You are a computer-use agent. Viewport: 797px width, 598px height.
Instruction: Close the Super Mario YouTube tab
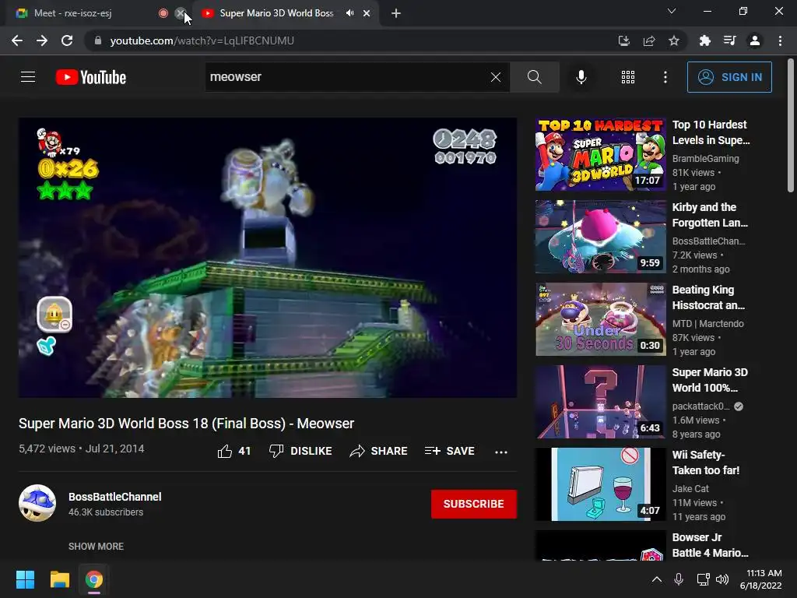(367, 13)
